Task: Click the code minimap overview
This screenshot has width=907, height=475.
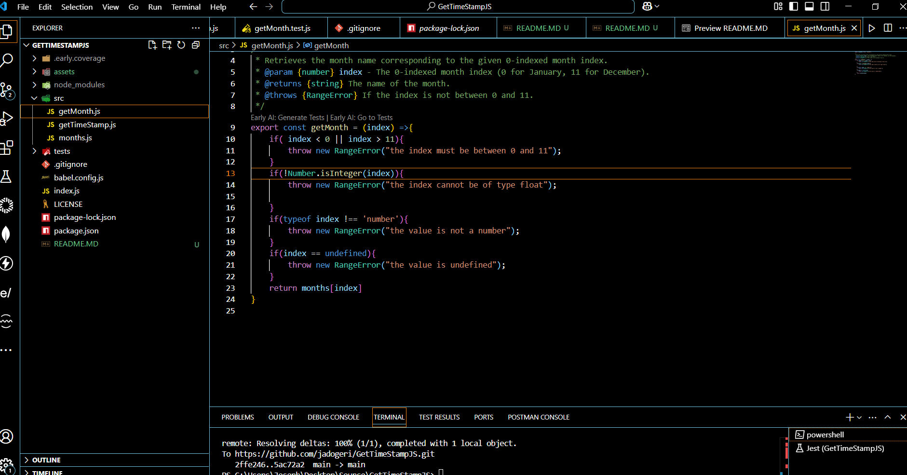Action: [876, 63]
